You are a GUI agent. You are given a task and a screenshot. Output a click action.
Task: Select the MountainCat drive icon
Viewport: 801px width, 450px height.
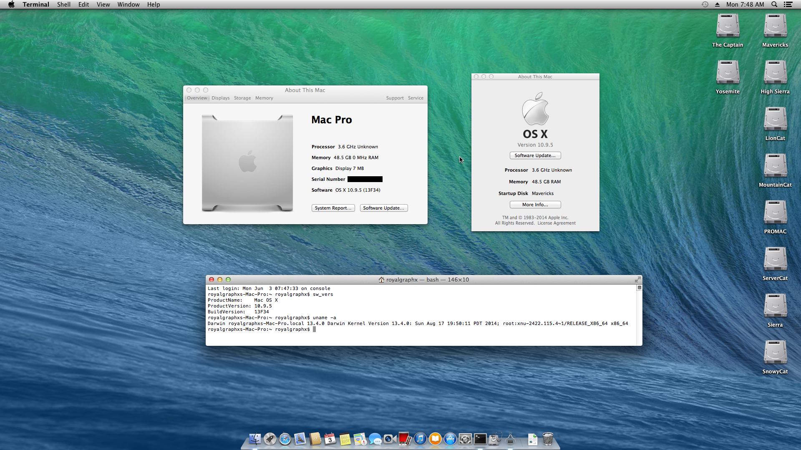(x=775, y=166)
